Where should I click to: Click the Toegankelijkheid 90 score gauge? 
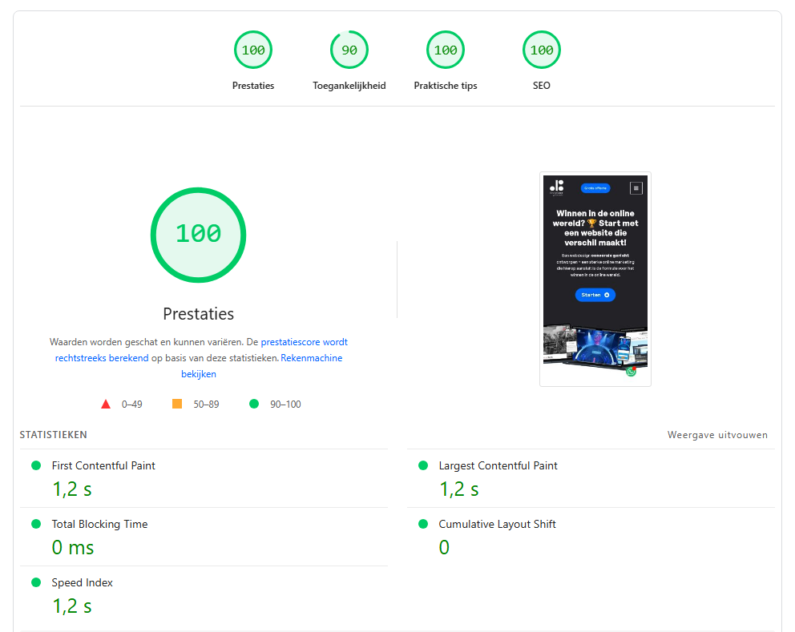pos(349,50)
